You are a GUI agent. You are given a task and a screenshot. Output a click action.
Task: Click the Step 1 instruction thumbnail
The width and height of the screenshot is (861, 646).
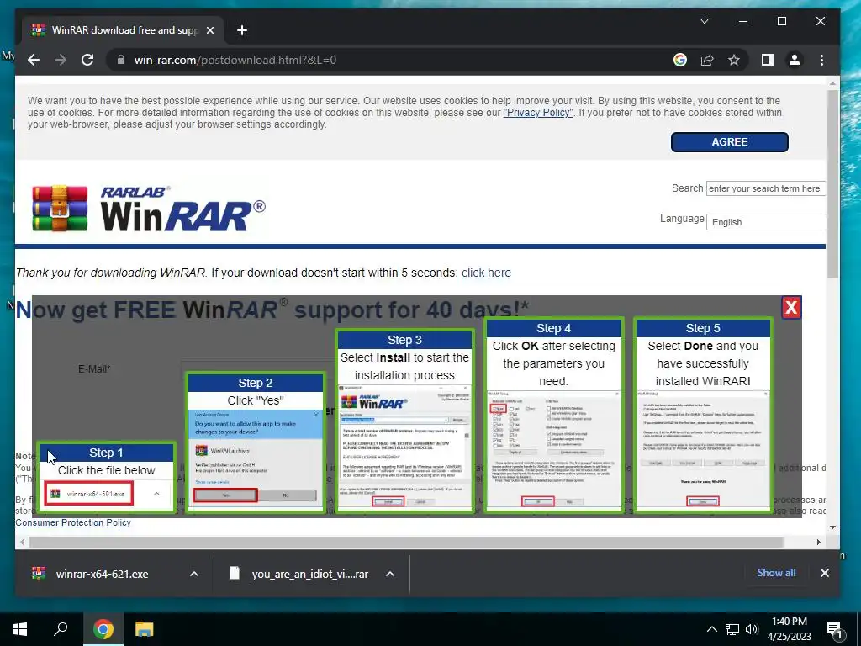(107, 478)
